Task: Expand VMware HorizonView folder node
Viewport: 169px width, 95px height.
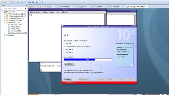Action: coord(5,20)
